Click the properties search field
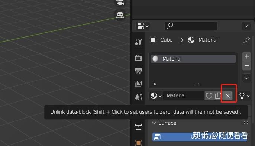Image resolution: width=255 pixels, height=146 pixels. click(191, 26)
